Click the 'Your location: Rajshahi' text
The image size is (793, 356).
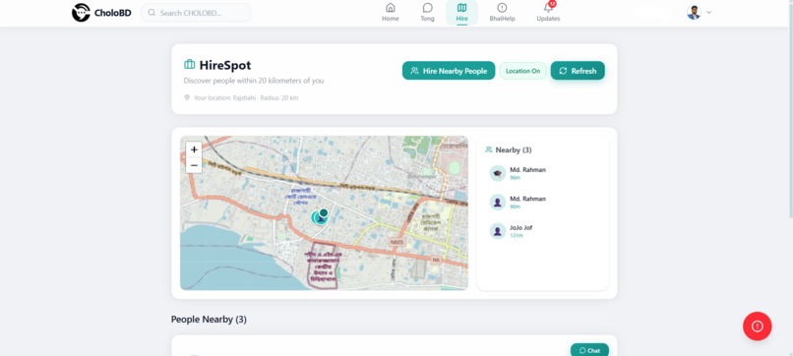pos(246,98)
